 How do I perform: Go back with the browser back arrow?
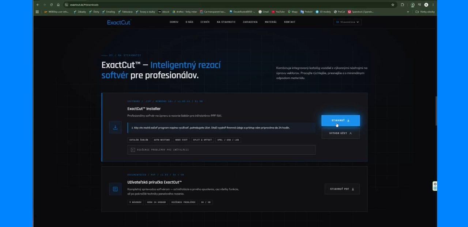pyautogui.click(x=37, y=5)
